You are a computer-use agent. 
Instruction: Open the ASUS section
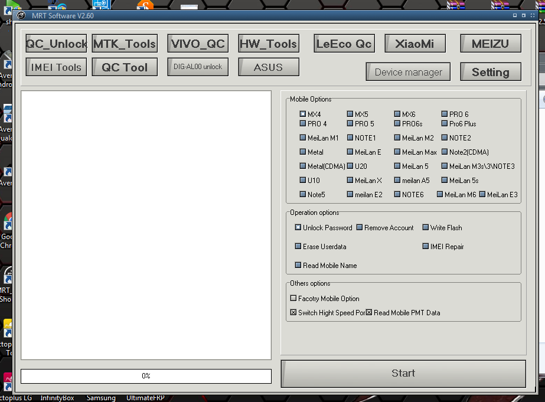[269, 67]
